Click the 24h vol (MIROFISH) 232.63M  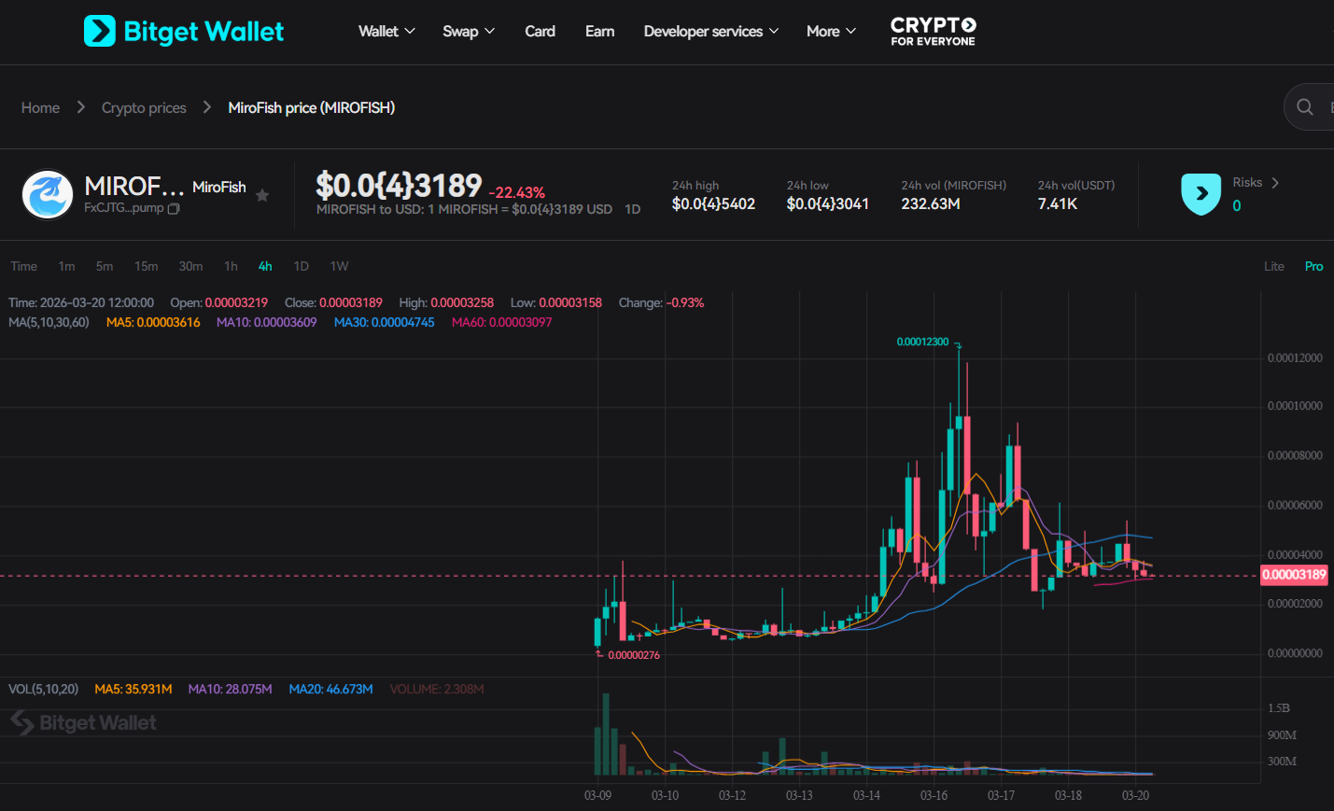[x=931, y=203]
